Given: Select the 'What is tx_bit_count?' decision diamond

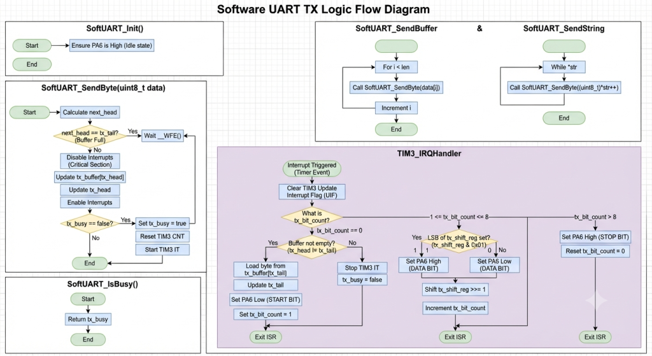Looking at the screenshot, I should [x=312, y=217].
